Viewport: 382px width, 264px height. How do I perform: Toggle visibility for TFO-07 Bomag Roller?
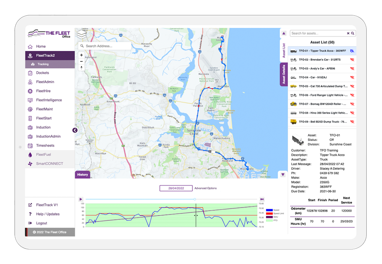pos(352,104)
